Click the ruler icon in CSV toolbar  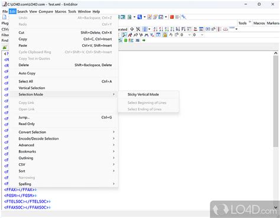(x=232, y=28)
